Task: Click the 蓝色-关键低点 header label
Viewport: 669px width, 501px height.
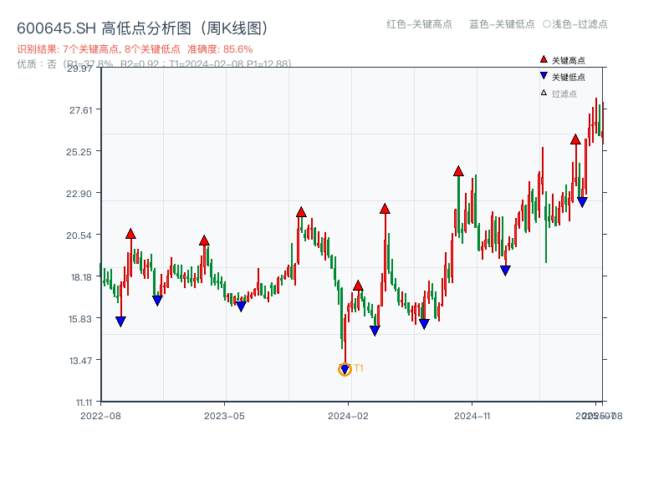Action: [x=502, y=24]
